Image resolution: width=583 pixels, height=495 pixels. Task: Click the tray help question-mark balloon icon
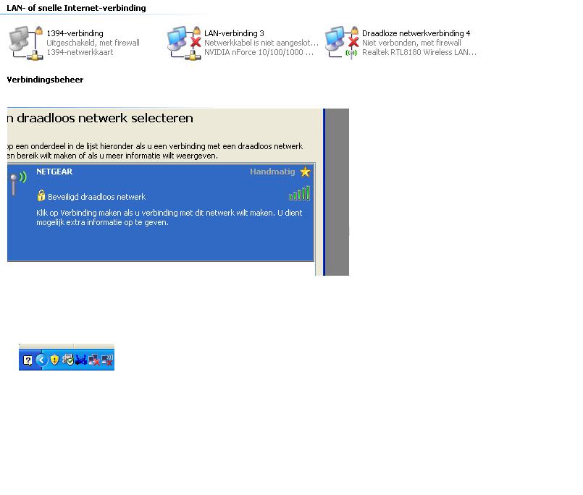tap(28, 360)
